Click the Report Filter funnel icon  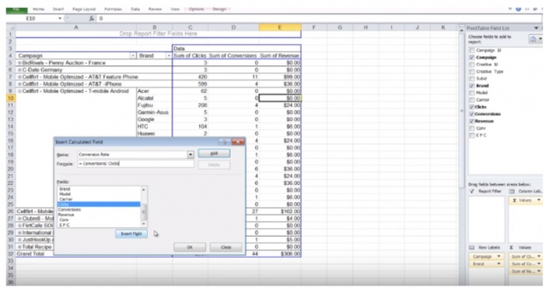click(472, 191)
